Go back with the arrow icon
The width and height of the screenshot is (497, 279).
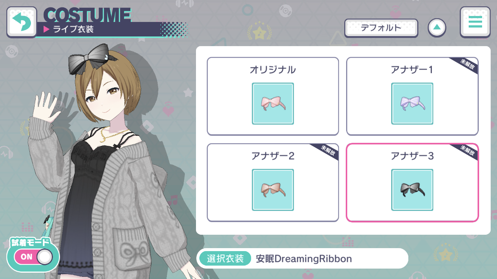(x=22, y=22)
